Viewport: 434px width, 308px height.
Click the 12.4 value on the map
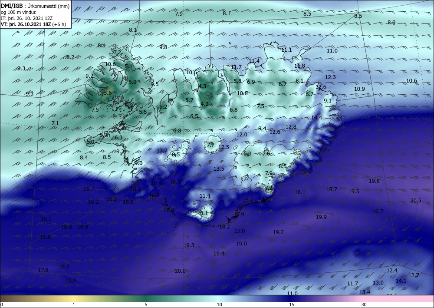[392, 271]
